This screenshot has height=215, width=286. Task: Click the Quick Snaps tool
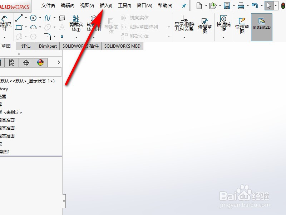click(x=223, y=23)
